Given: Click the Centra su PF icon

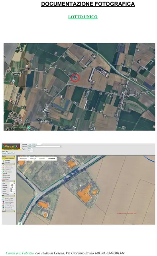Looking at the screenshot, I should (x=4, y=204).
